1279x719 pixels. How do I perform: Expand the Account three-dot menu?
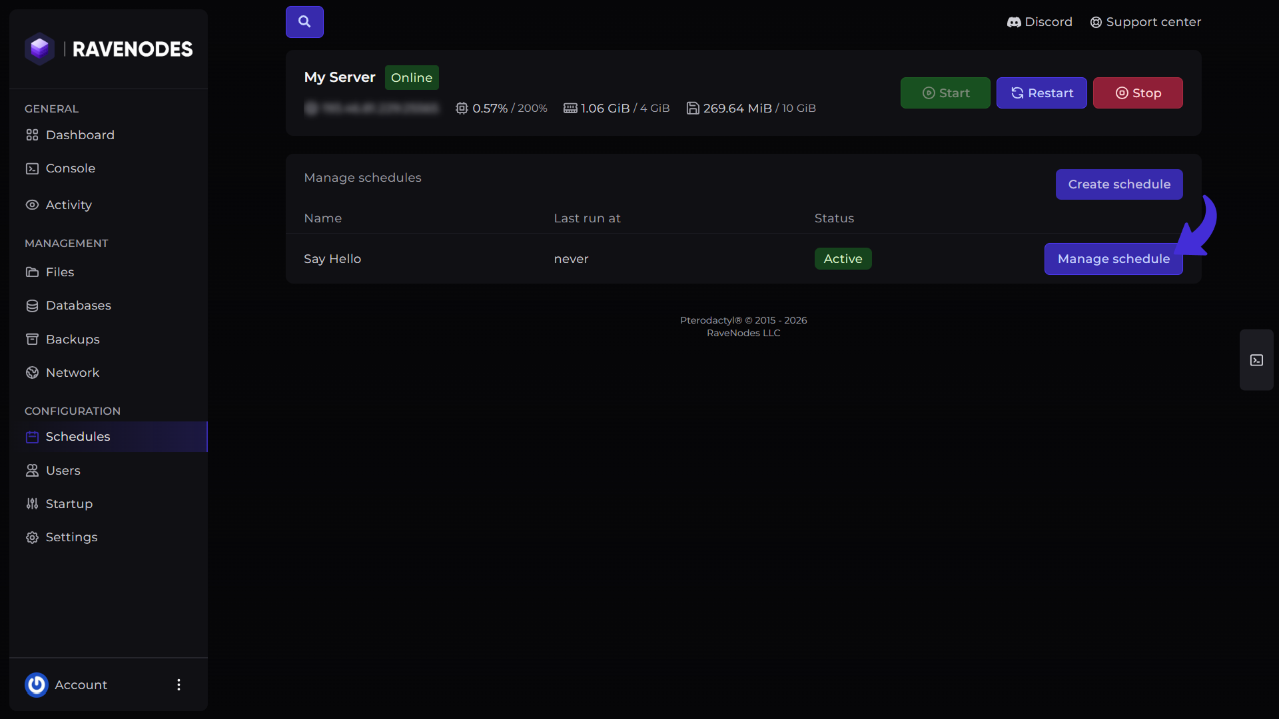(179, 684)
